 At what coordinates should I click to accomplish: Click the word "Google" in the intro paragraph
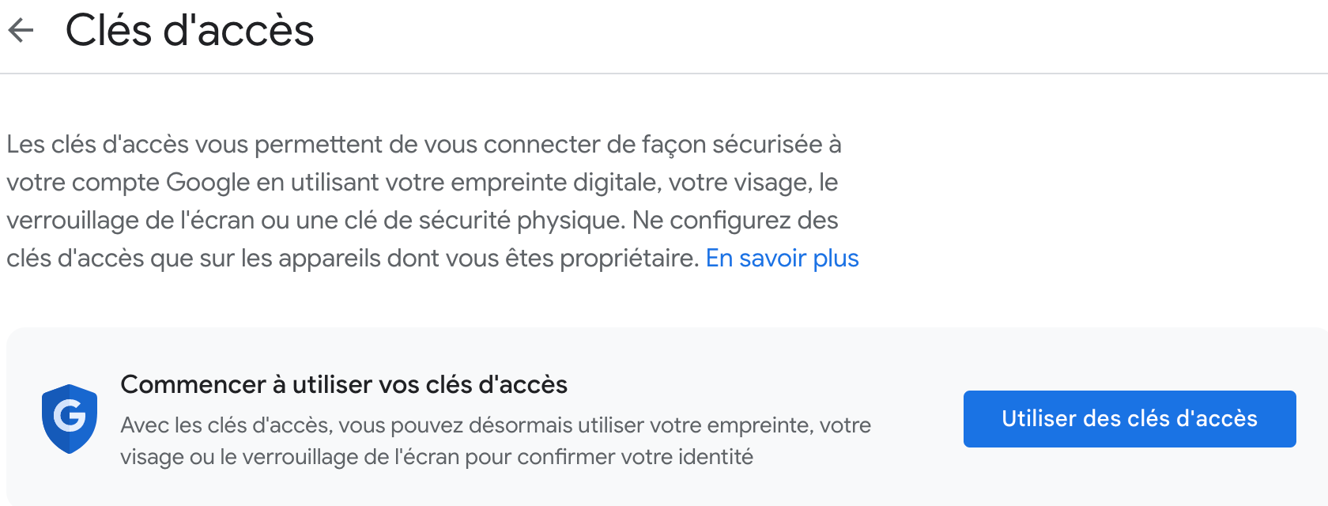tap(208, 183)
